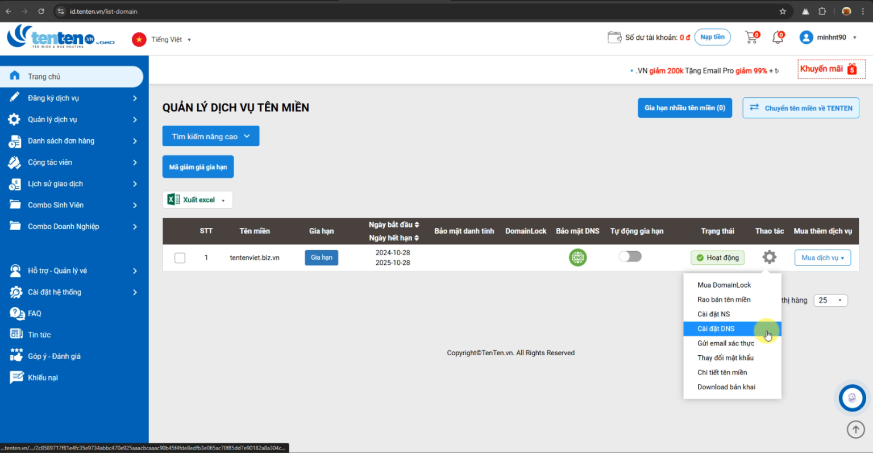Open the shopping cart icon
This screenshot has height=453, width=873.
(x=751, y=38)
